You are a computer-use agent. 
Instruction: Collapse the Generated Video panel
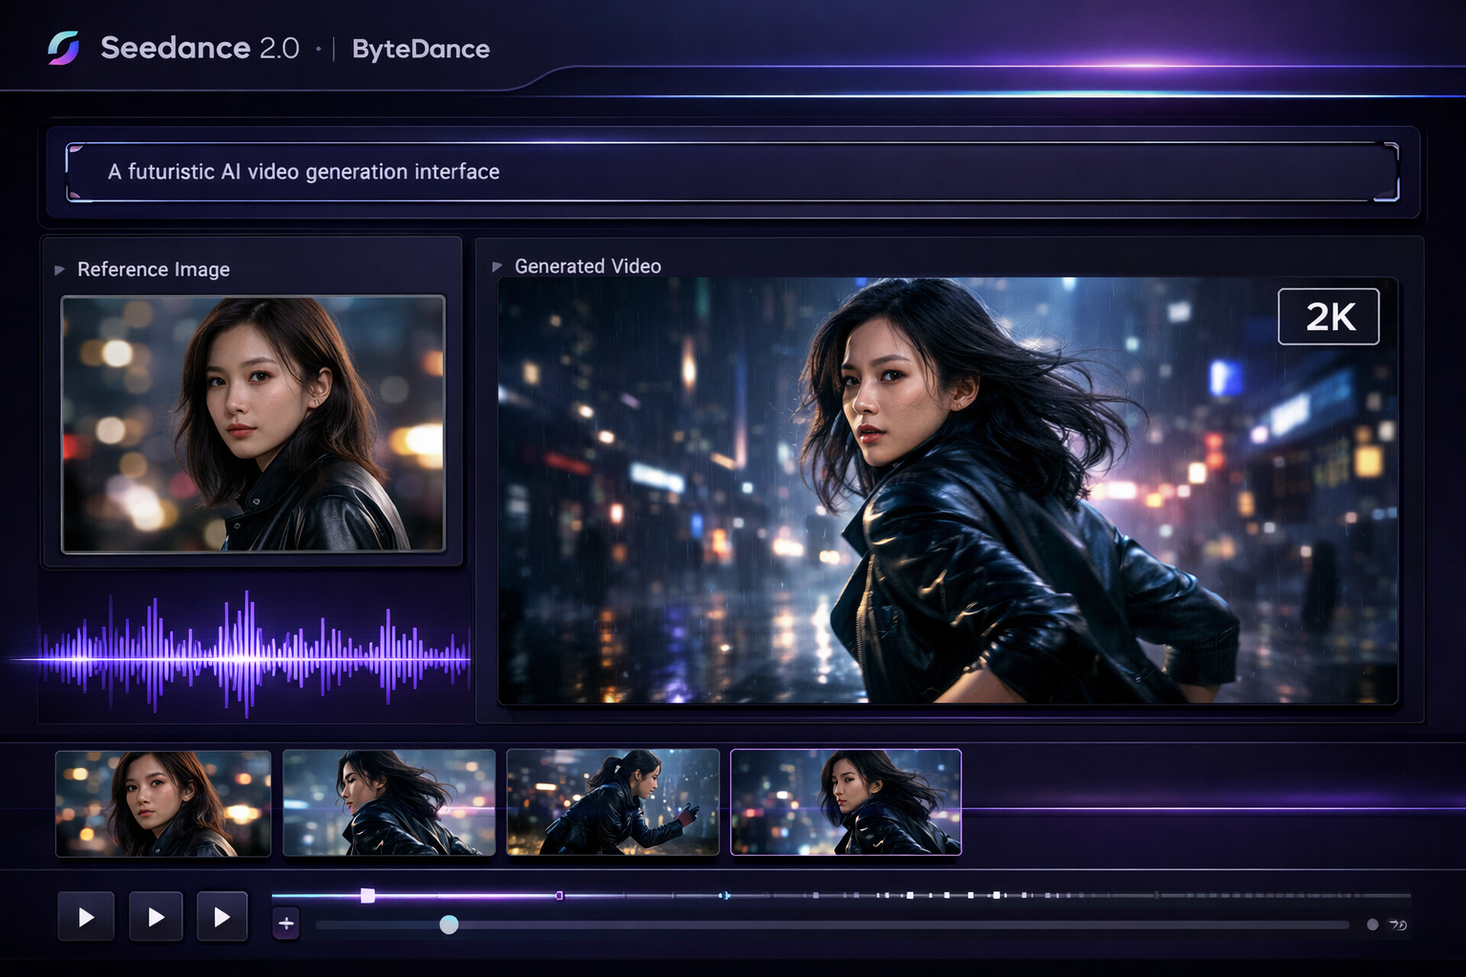[497, 266]
